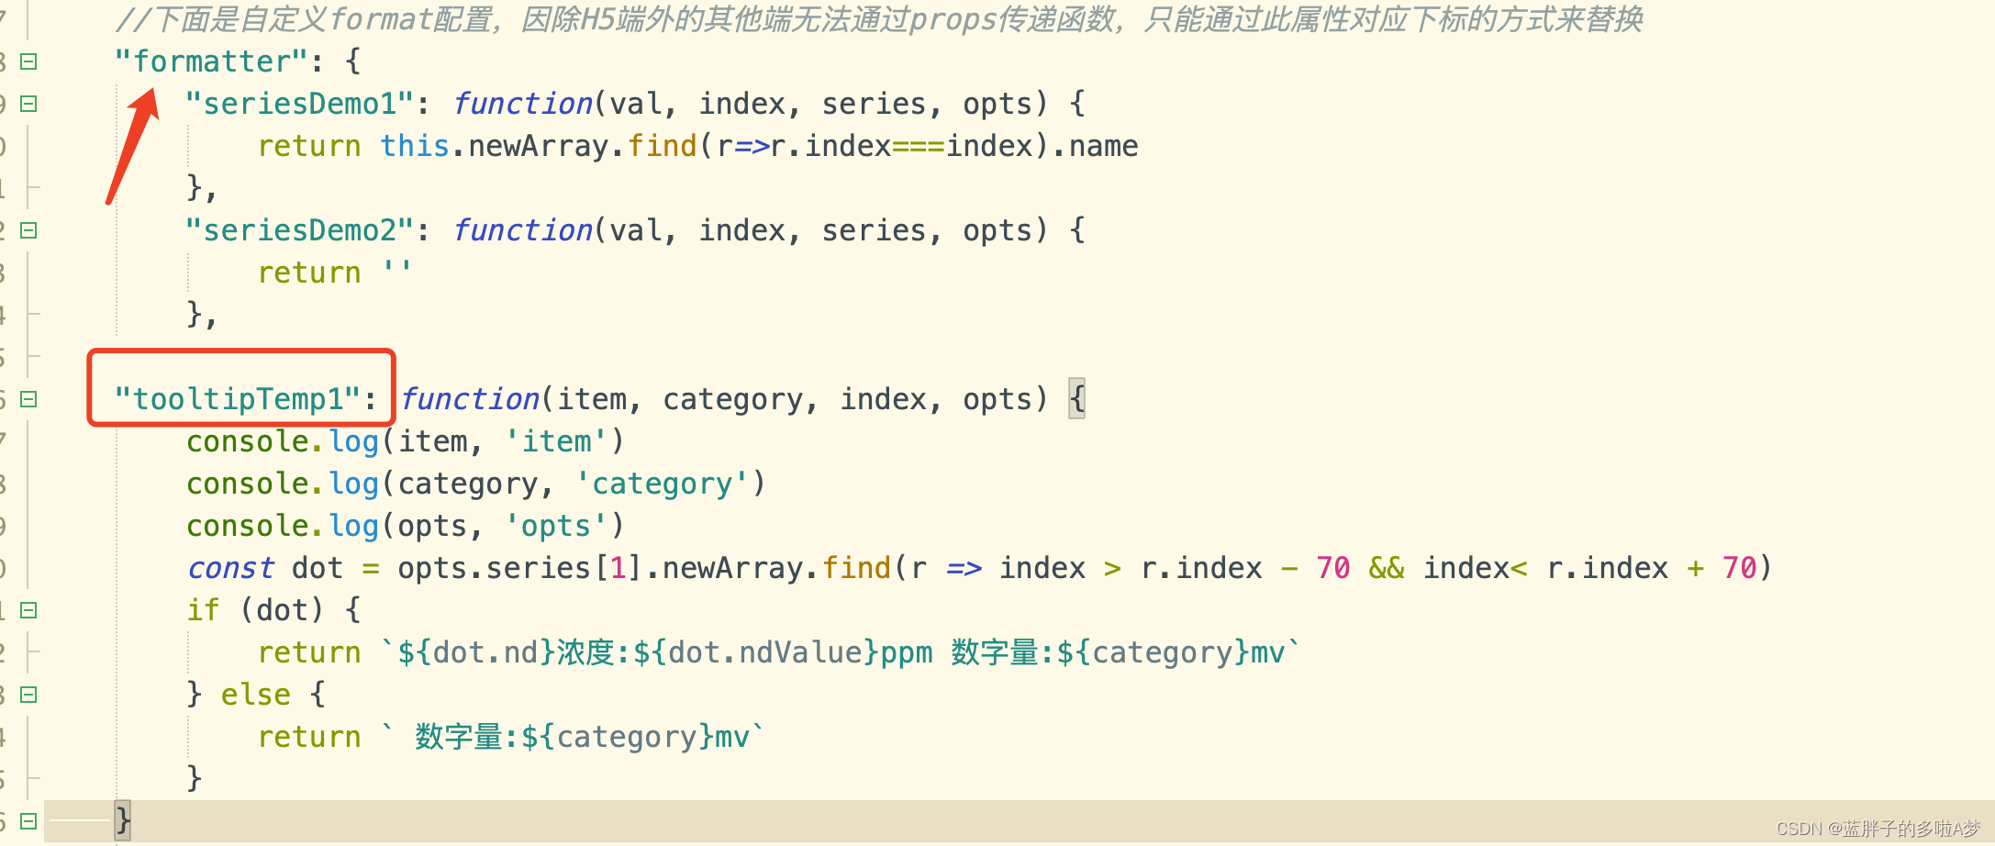Click the fold icon beside tooltipTemp1 line
The image size is (1995, 846).
tap(28, 398)
